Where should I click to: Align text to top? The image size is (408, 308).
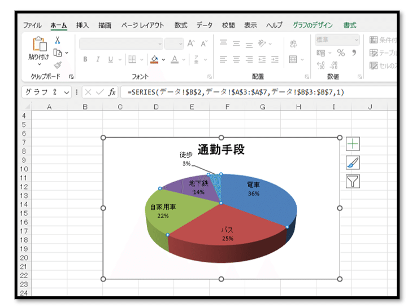tap(223, 43)
